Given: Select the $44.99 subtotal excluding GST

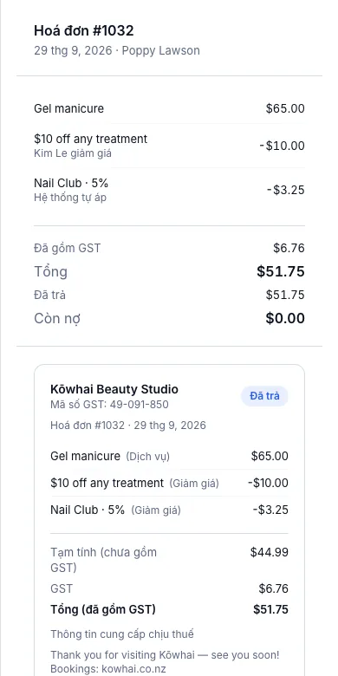Looking at the screenshot, I should pyautogui.click(x=269, y=552).
